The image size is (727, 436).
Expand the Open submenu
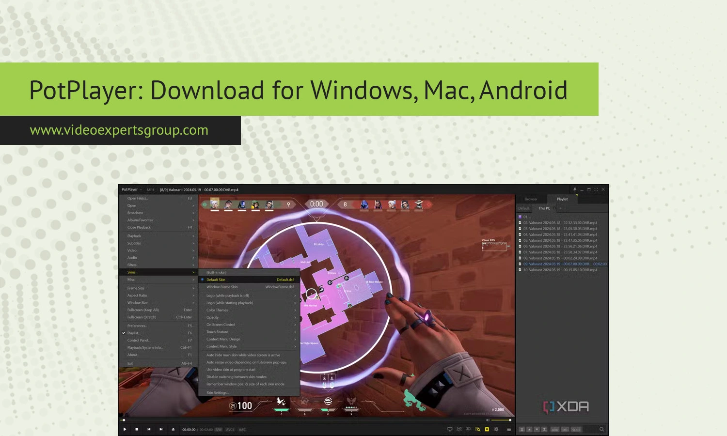[159, 205]
